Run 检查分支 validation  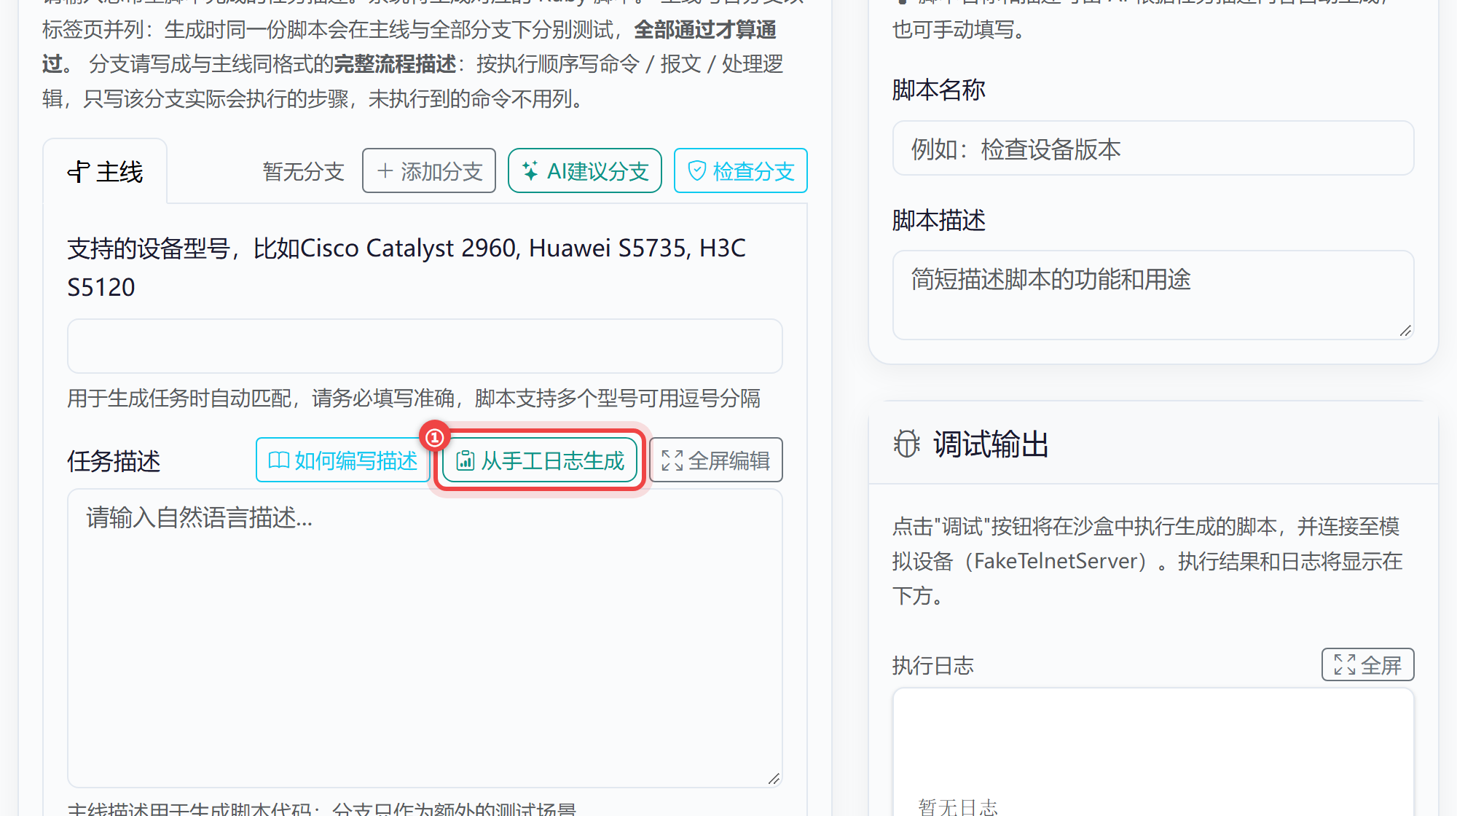[x=741, y=171]
